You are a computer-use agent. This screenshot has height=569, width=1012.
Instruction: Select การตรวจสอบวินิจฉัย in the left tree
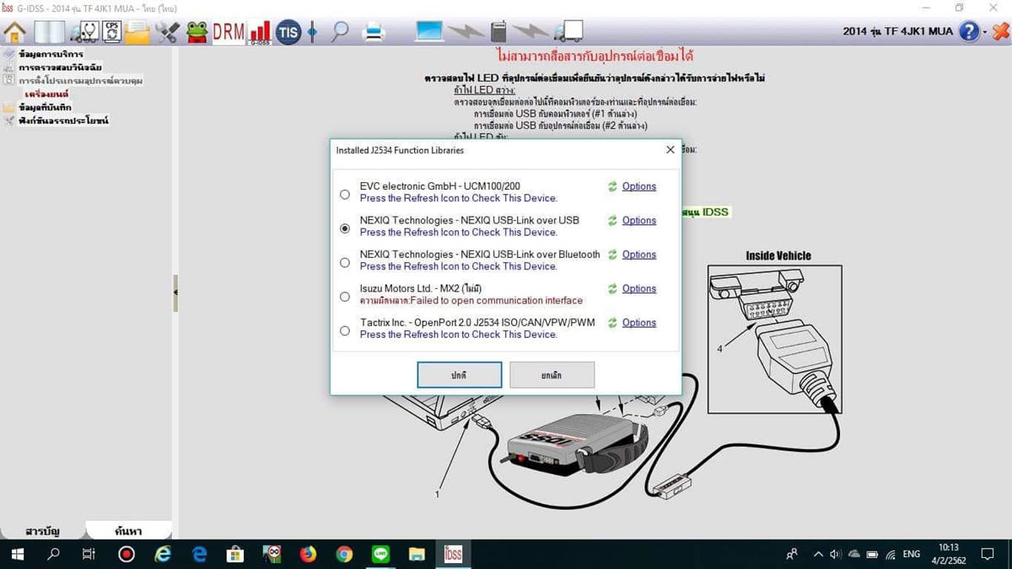[x=60, y=67]
